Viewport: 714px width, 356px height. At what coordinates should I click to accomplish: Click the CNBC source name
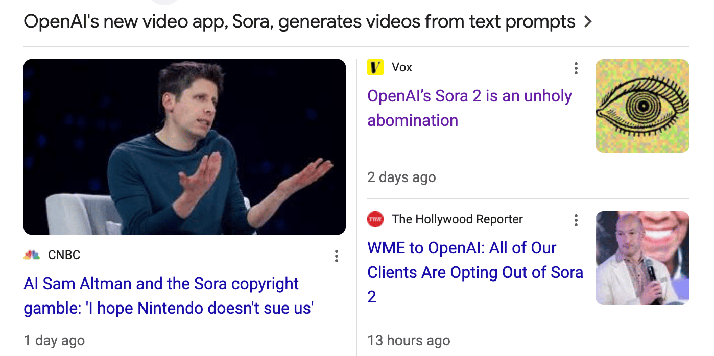(x=64, y=255)
